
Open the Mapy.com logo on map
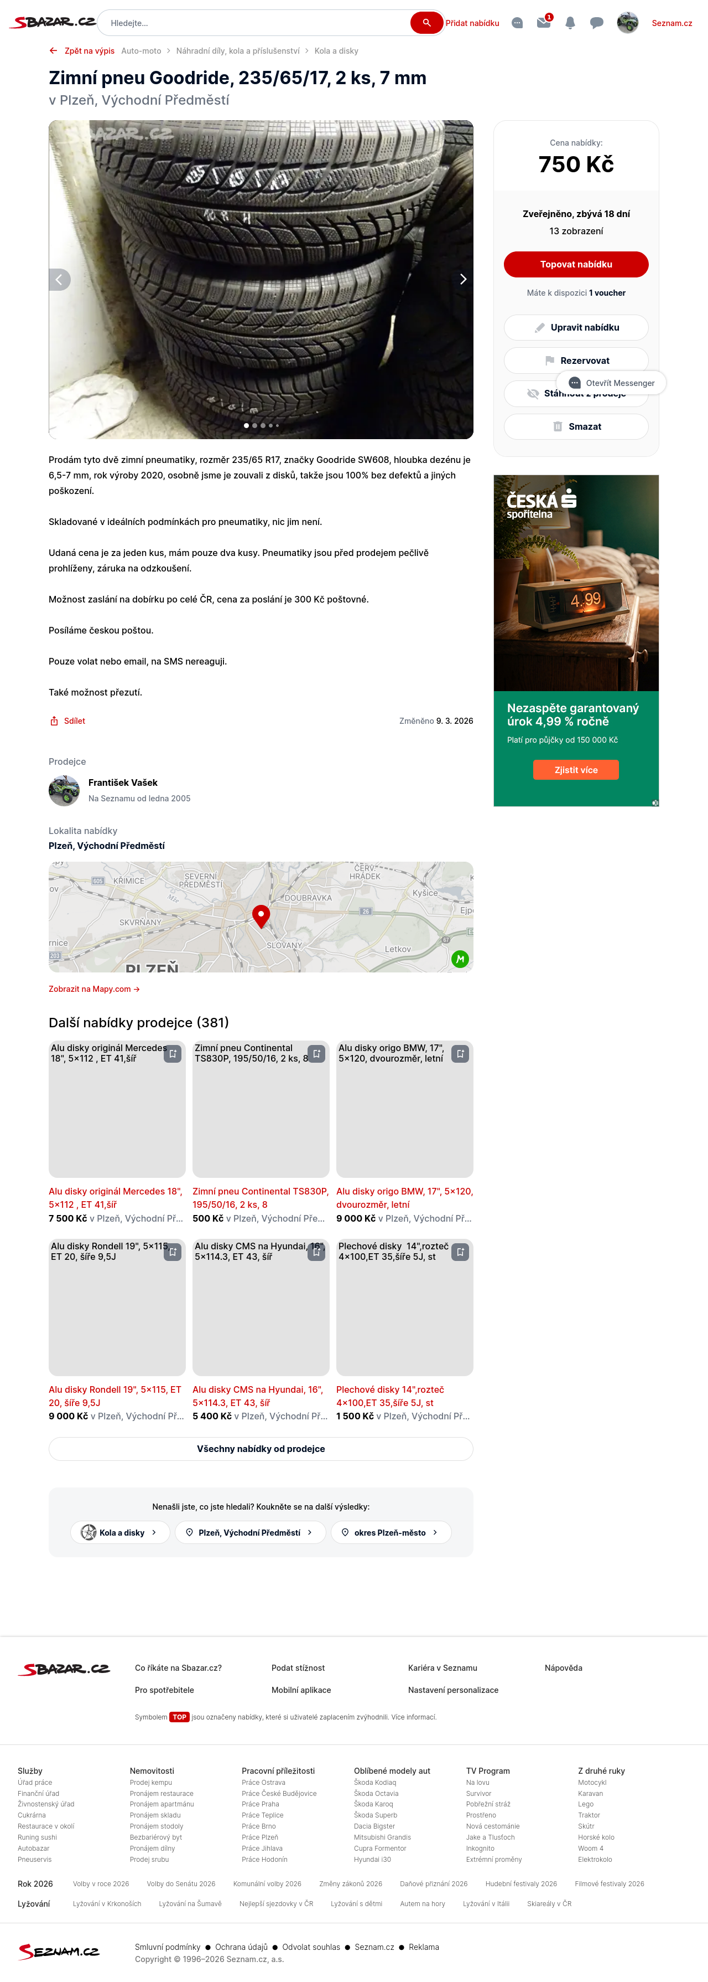tap(460, 959)
